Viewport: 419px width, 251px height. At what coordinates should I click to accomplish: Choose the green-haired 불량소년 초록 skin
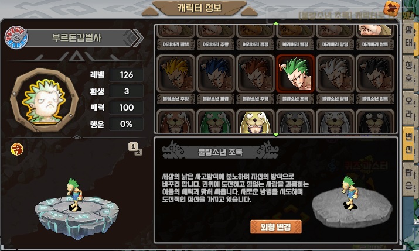click(295, 74)
